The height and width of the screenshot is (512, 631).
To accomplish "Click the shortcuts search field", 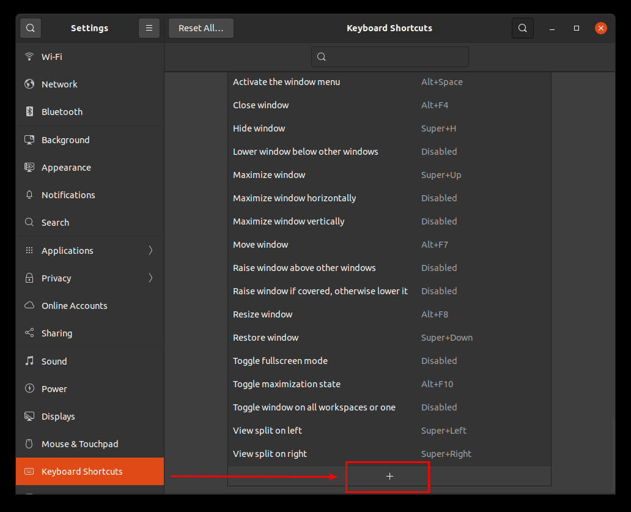I will [x=389, y=56].
